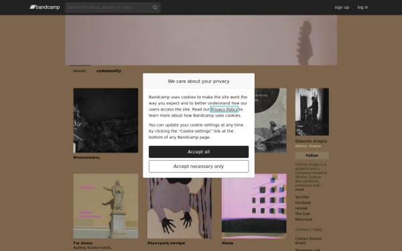Click the Accept all button
This screenshot has height=251, width=402.
199,152
